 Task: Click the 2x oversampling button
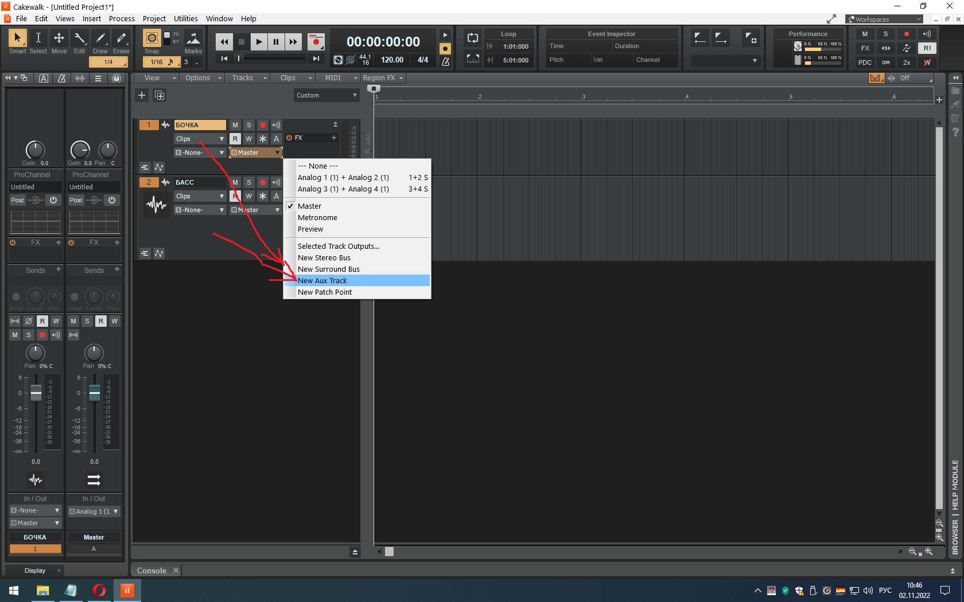[907, 62]
